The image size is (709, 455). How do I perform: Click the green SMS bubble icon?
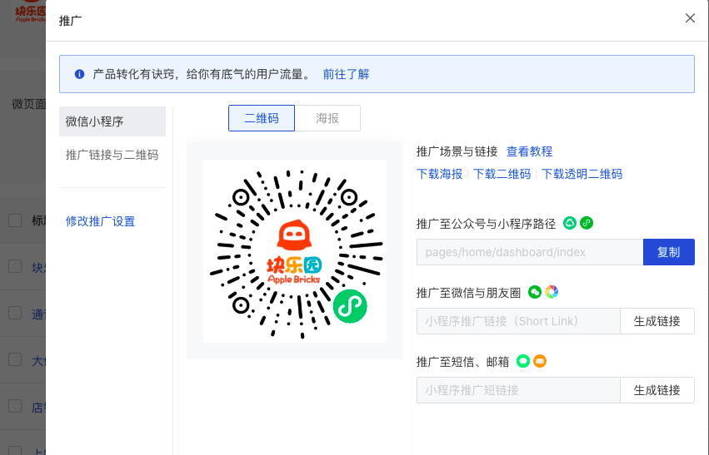click(523, 361)
